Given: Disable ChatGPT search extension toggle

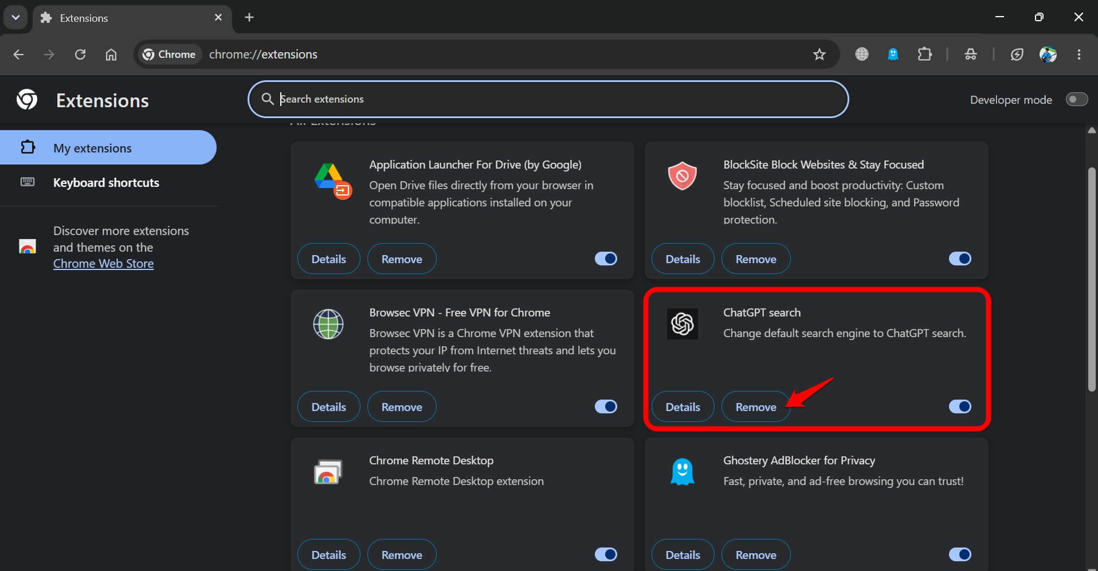Looking at the screenshot, I should pyautogui.click(x=960, y=406).
